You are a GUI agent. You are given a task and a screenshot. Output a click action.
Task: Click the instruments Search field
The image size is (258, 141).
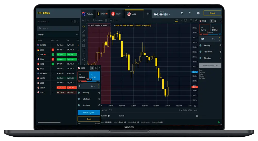point(58,28)
